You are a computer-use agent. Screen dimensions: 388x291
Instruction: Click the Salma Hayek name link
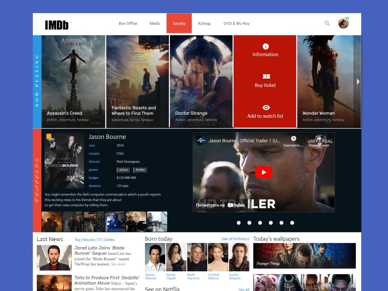tap(171, 276)
